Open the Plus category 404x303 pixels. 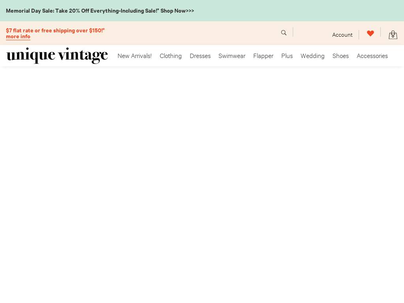coord(287,56)
